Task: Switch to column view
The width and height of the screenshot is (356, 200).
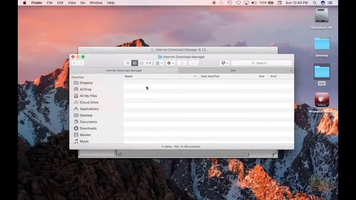Action: 141,63
